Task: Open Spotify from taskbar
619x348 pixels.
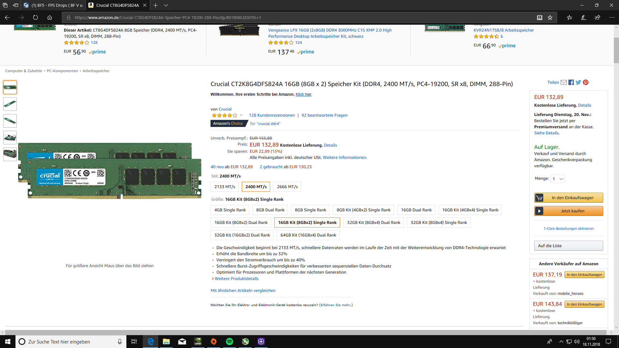Action: pos(230,342)
